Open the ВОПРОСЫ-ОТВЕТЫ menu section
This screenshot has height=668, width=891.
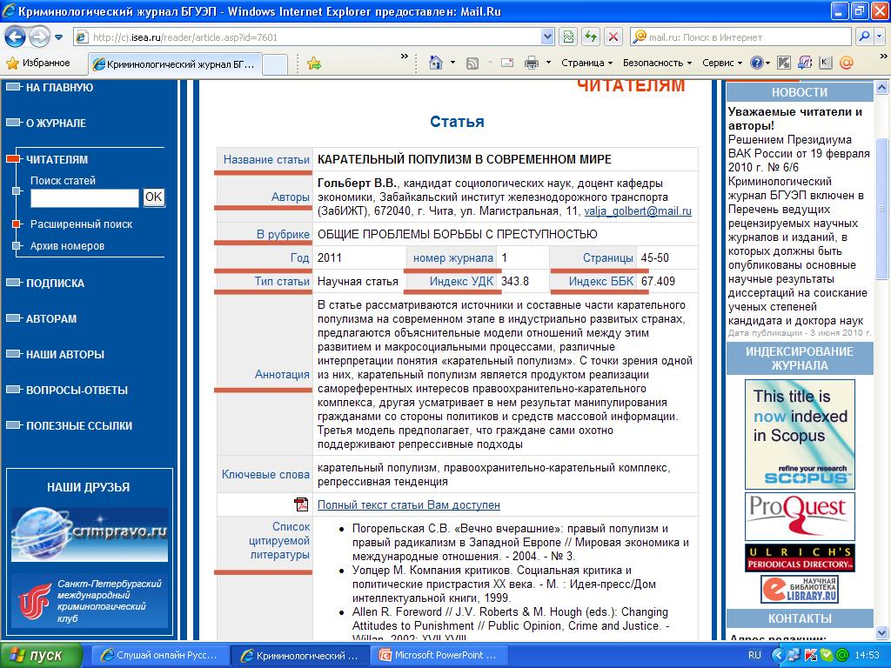[77, 391]
